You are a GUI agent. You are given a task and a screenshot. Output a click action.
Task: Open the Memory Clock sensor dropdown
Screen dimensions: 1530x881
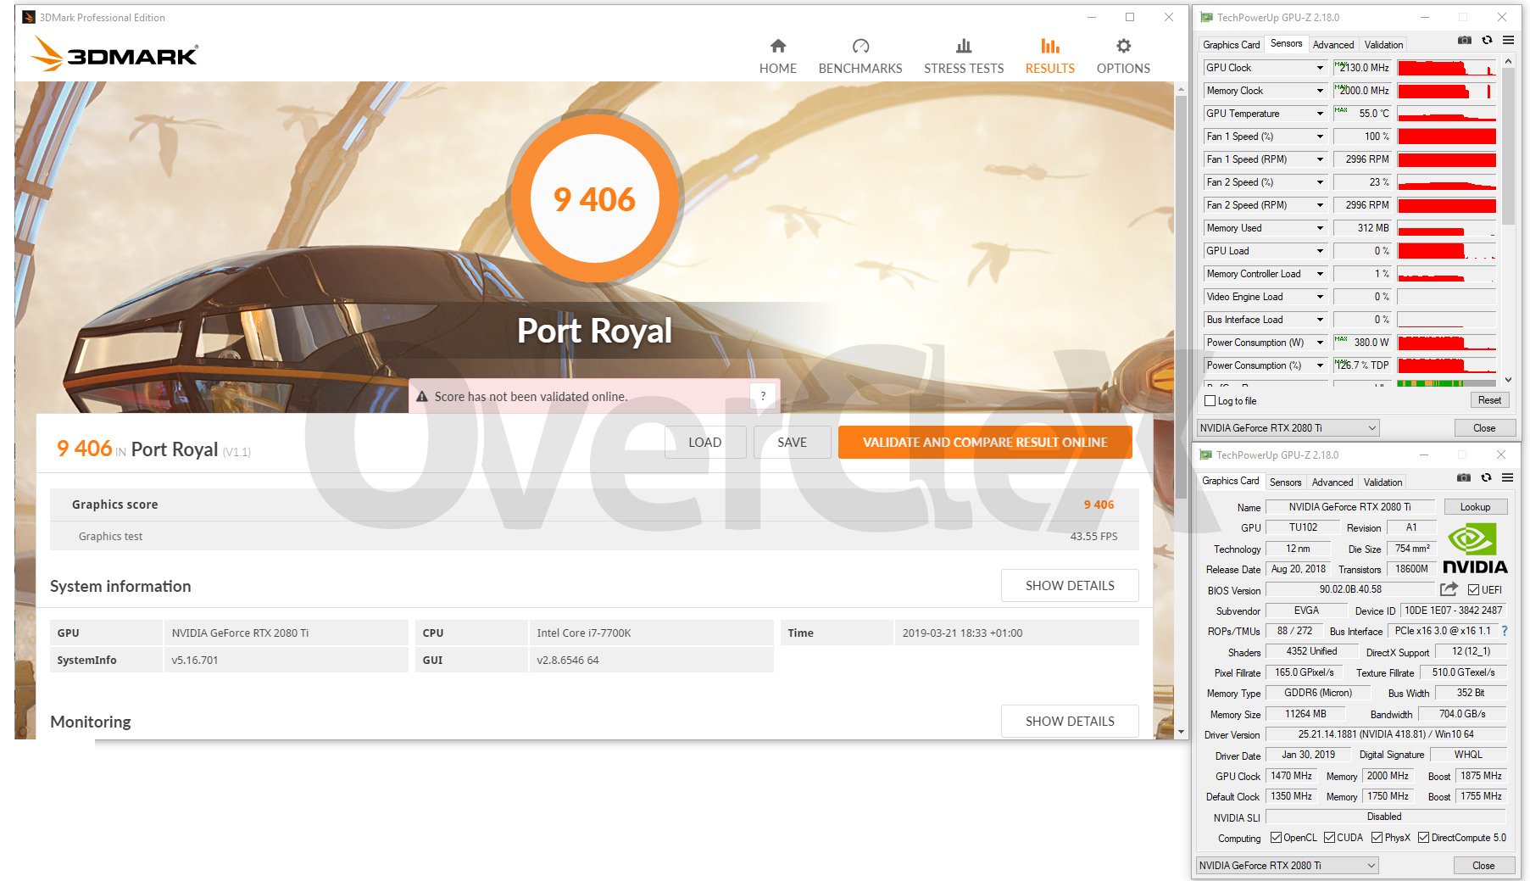[x=1320, y=91]
